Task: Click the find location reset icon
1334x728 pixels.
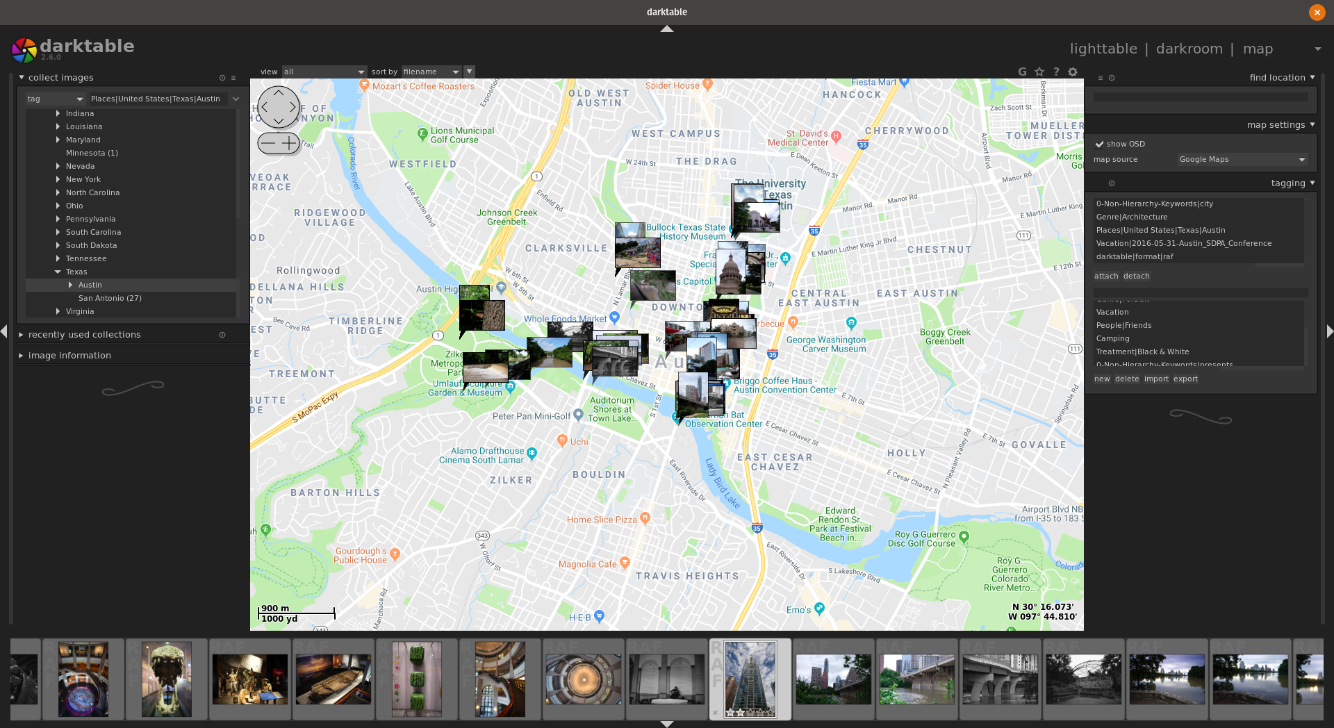Action: [x=1112, y=78]
